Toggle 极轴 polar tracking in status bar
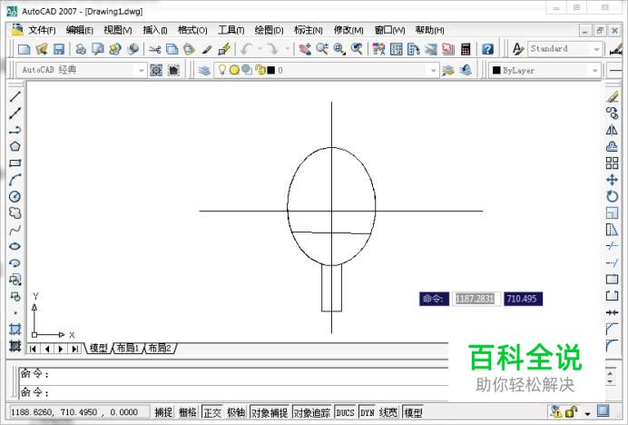 [x=236, y=412]
